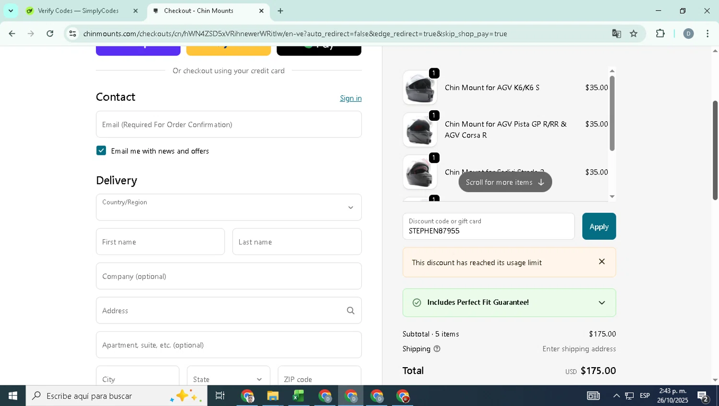Close the Verify Codes tab

pyautogui.click(x=136, y=11)
